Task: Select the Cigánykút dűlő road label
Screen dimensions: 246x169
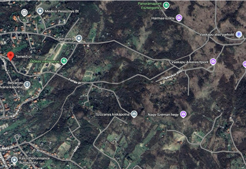Action: (x=172, y=75)
